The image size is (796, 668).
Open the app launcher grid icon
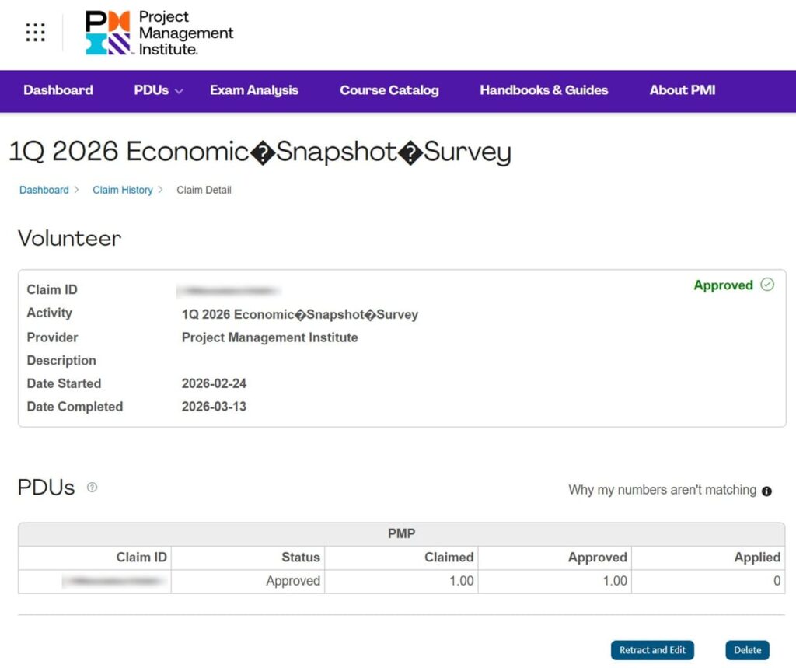[x=35, y=32]
